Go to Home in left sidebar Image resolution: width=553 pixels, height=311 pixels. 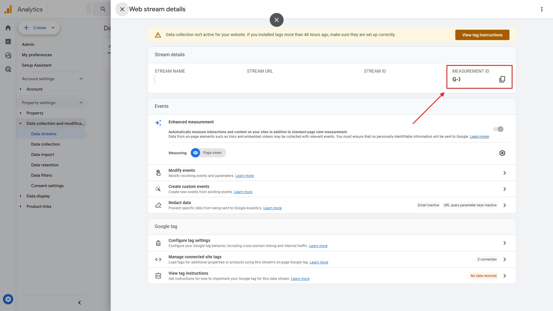(x=8, y=28)
